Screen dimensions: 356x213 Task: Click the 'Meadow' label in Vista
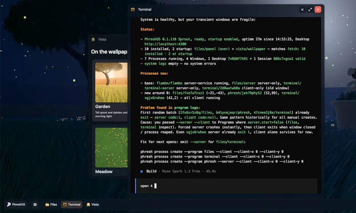(x=104, y=172)
